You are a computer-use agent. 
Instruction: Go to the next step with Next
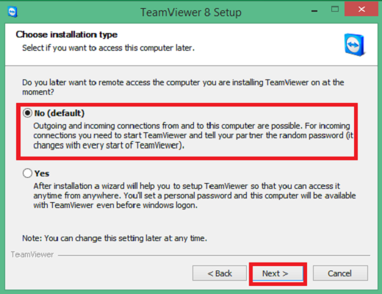[x=278, y=273]
